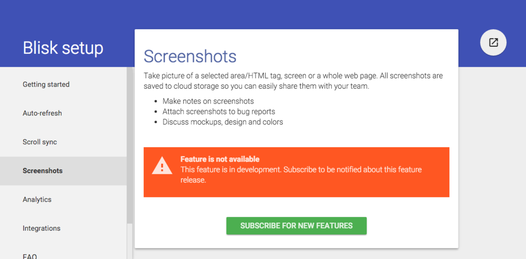
Task: Click 'Discuss mockups, design and colors' bullet
Action: coord(222,122)
